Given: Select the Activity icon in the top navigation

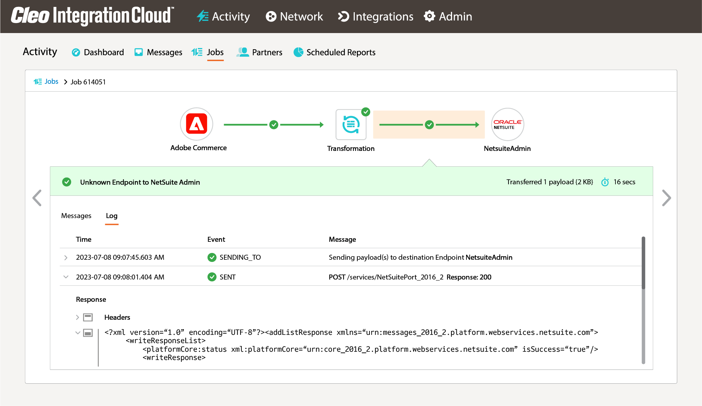Looking at the screenshot, I should pos(202,17).
